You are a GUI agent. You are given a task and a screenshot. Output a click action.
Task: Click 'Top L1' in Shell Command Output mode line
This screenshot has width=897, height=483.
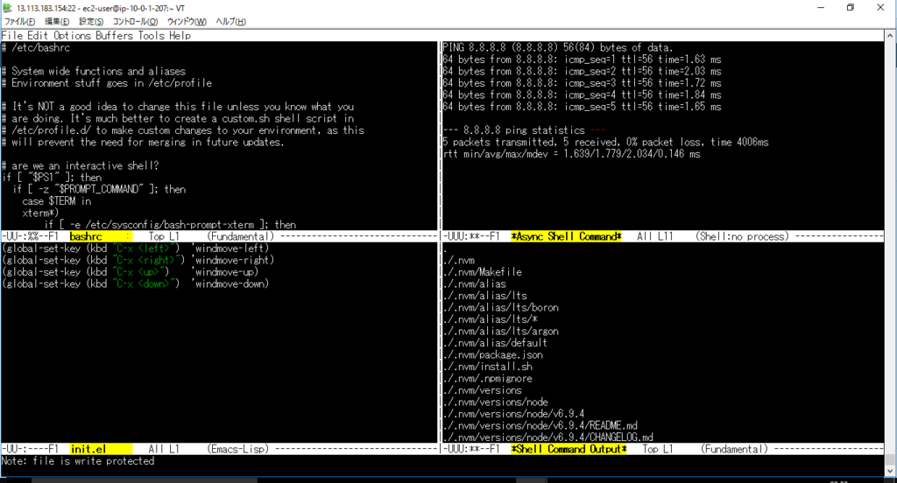tap(658, 449)
